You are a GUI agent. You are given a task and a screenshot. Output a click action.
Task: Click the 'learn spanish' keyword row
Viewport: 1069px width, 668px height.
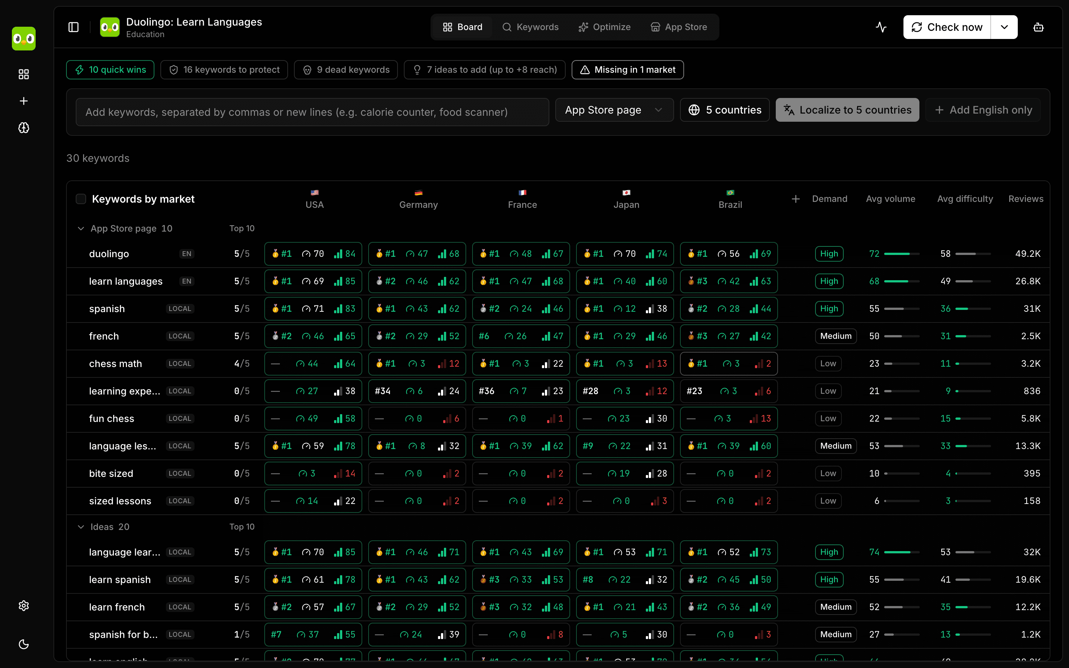pyautogui.click(x=558, y=579)
